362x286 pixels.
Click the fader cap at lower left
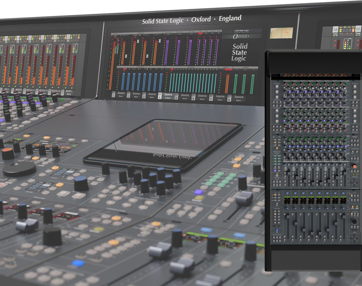tap(27, 225)
